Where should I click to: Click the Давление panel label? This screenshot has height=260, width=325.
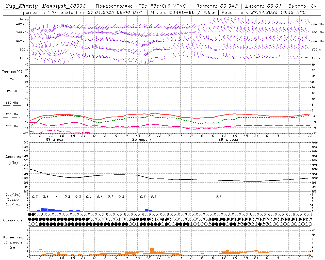tap(13, 157)
